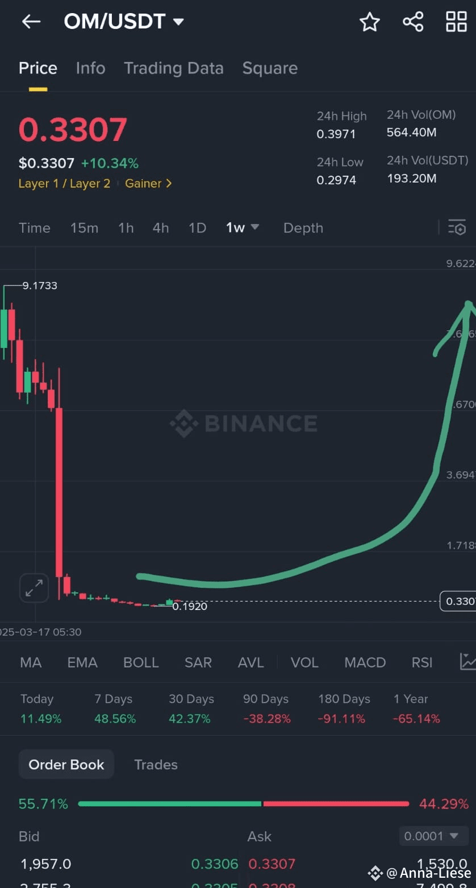
Task: Open chart settings icon beside Depth
Action: 457,227
